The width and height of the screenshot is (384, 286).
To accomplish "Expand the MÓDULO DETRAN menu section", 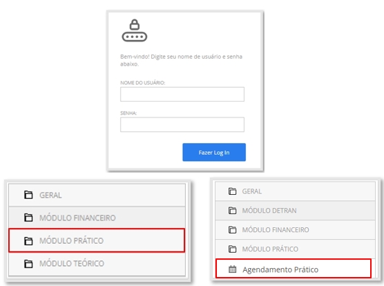I will point(295,210).
